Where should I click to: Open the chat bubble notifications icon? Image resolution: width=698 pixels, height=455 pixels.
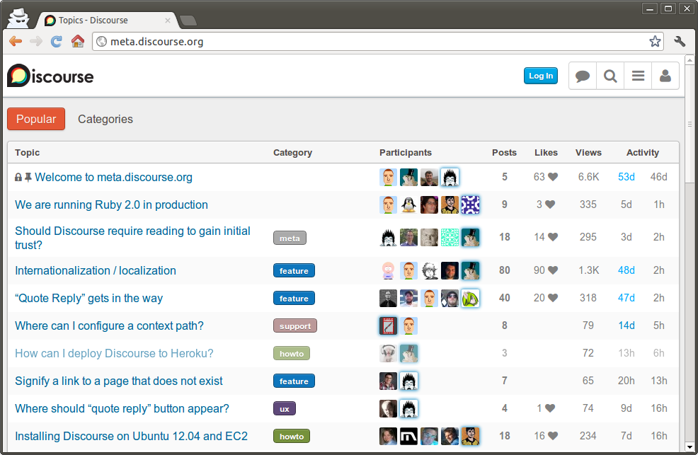tap(583, 76)
